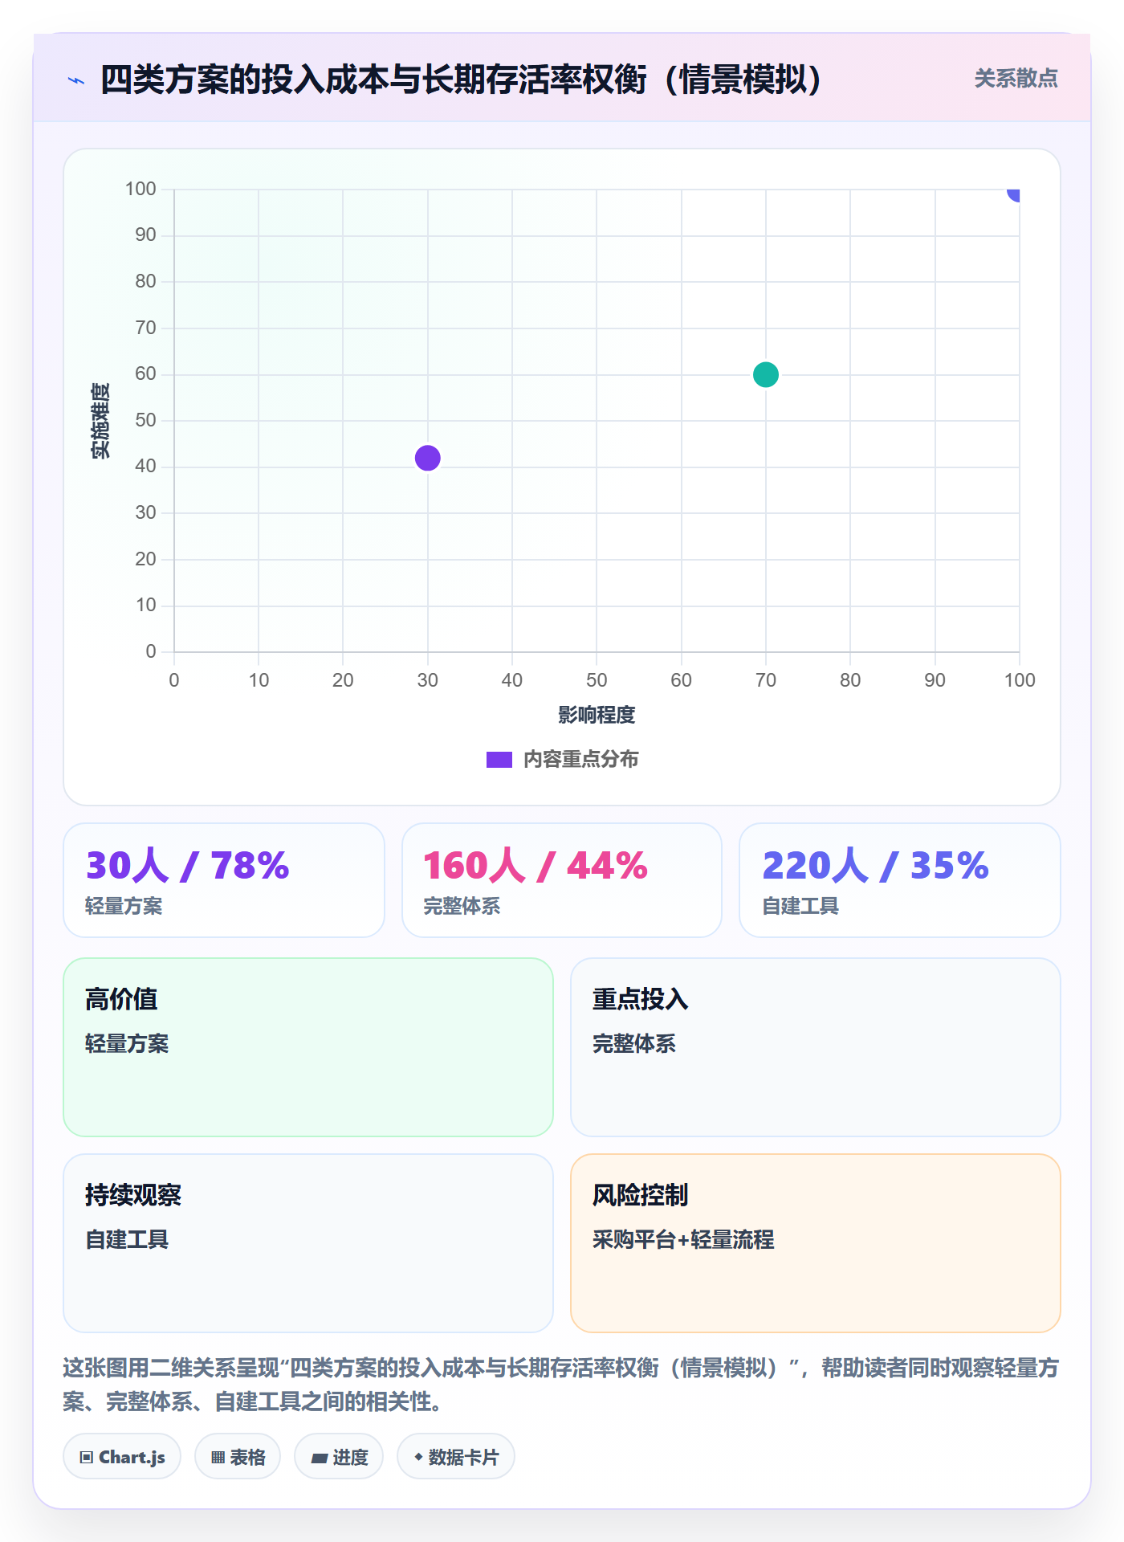Click the 影响程度 x-axis title
The image size is (1124, 1542).
pos(597,715)
